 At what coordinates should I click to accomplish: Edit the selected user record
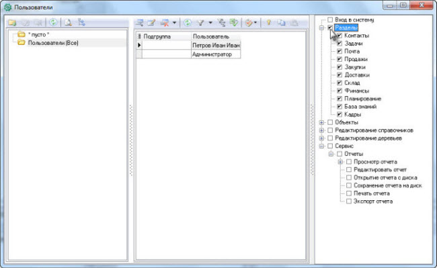tap(152, 23)
